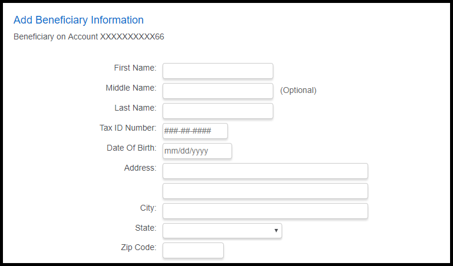Click the "Tax ID Number:" label text
453x266 pixels.
128,128
